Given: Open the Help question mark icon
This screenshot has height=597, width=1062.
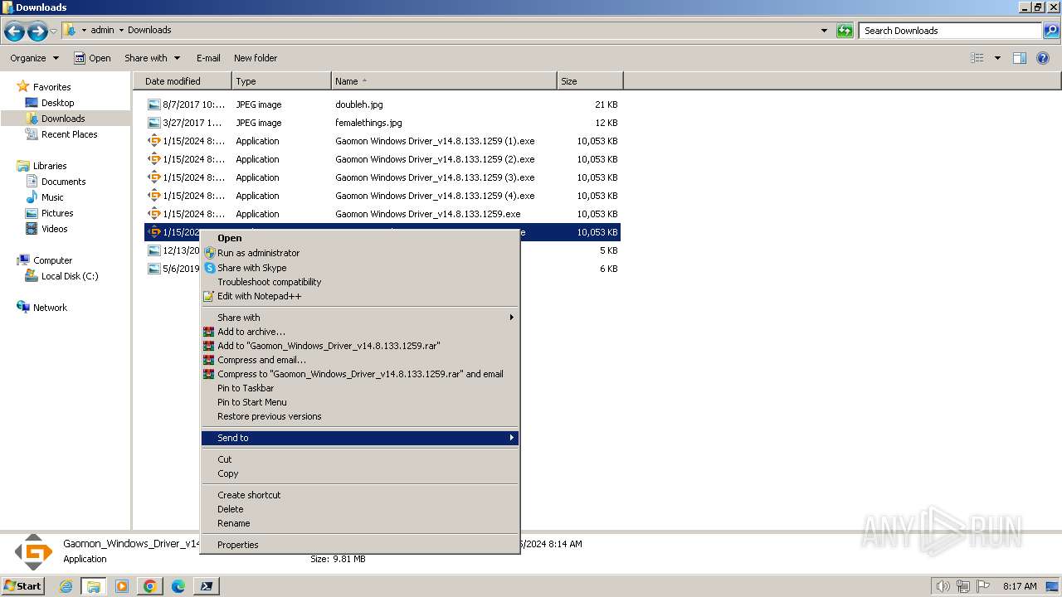Looking at the screenshot, I should click(x=1044, y=58).
